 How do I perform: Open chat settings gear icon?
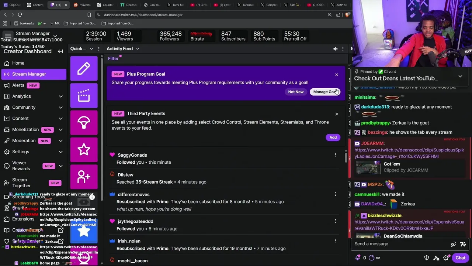[446, 258]
